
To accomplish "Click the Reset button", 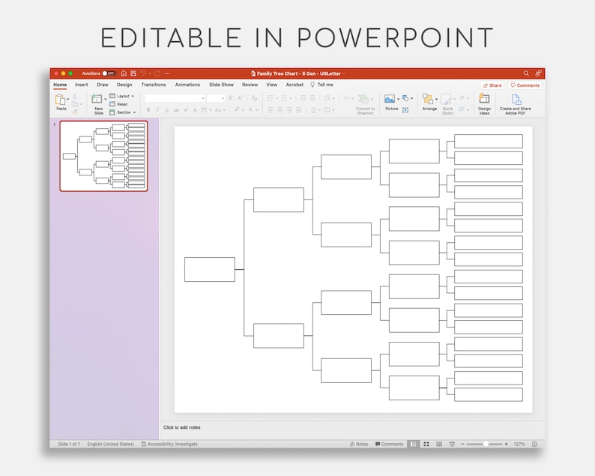I will 118,104.
